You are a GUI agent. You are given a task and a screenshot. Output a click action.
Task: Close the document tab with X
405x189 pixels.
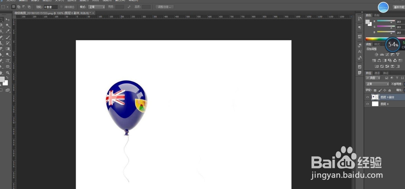pos(93,13)
